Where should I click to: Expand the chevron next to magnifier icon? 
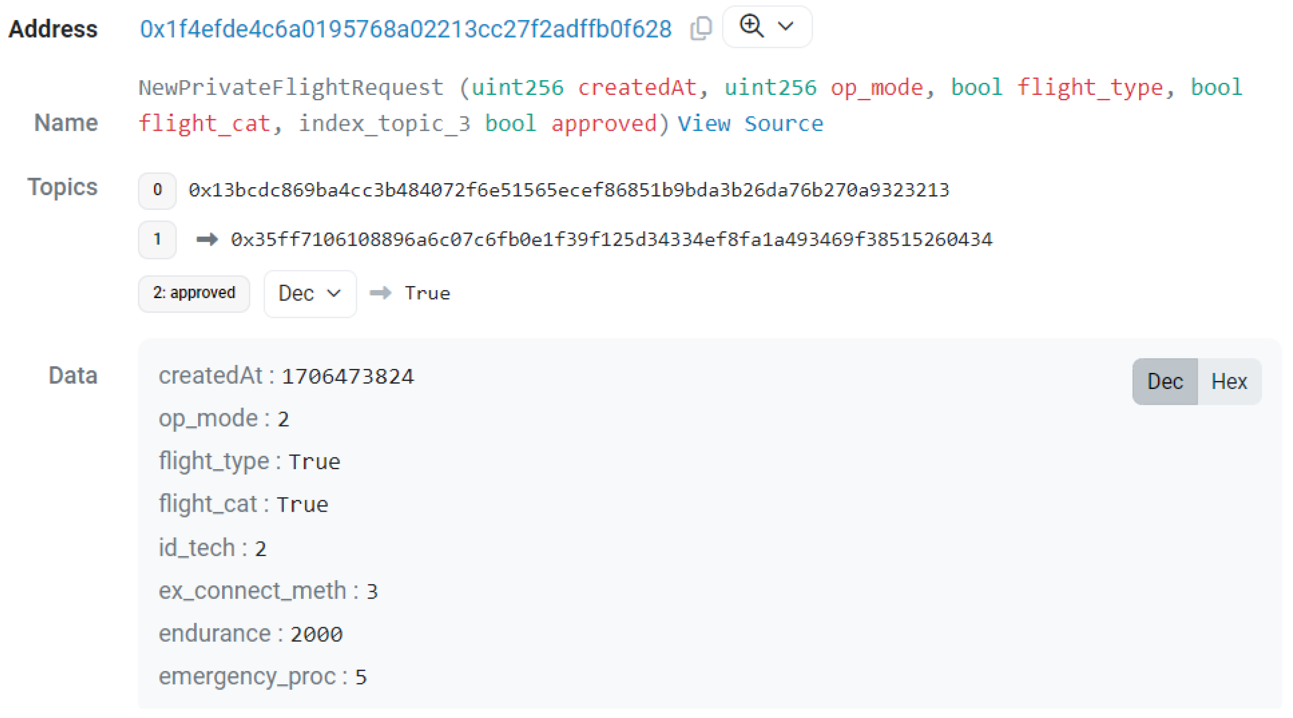coord(786,26)
